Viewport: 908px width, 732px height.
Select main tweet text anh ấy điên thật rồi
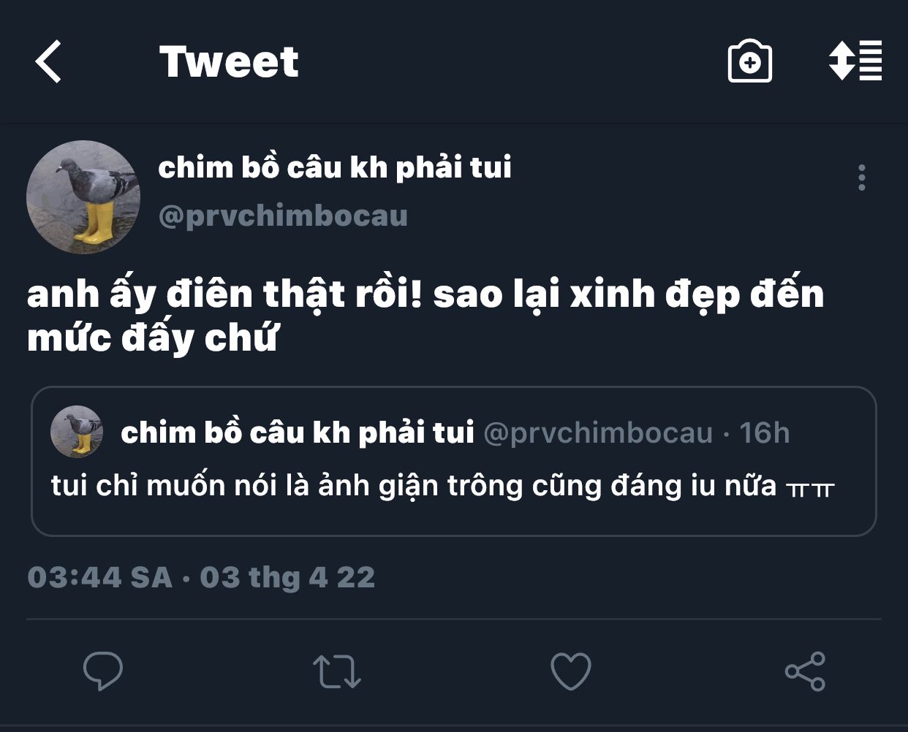(425, 316)
